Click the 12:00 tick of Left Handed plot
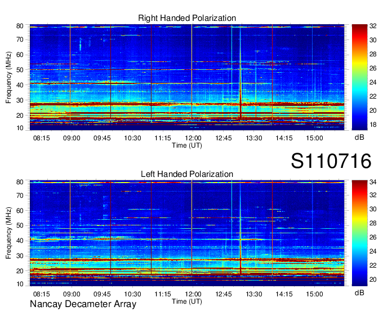 tap(193, 294)
